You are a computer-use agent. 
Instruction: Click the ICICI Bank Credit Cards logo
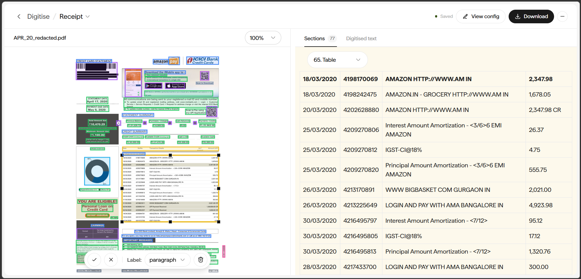click(203, 61)
